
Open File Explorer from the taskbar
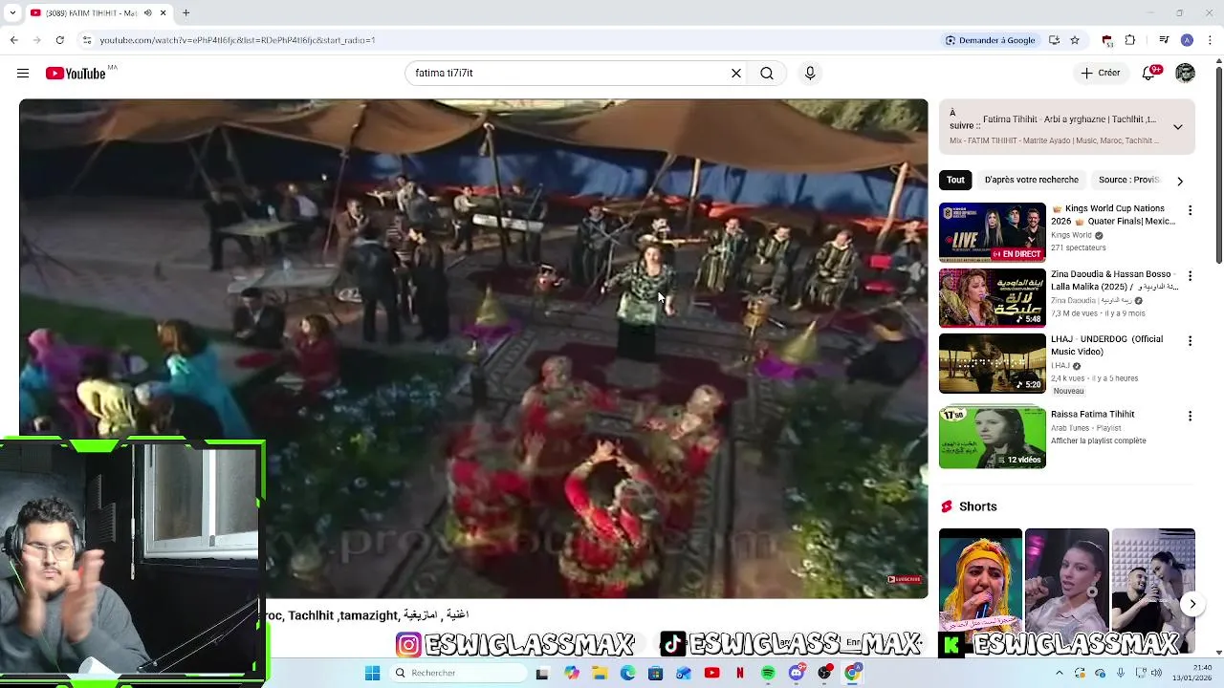point(600,673)
